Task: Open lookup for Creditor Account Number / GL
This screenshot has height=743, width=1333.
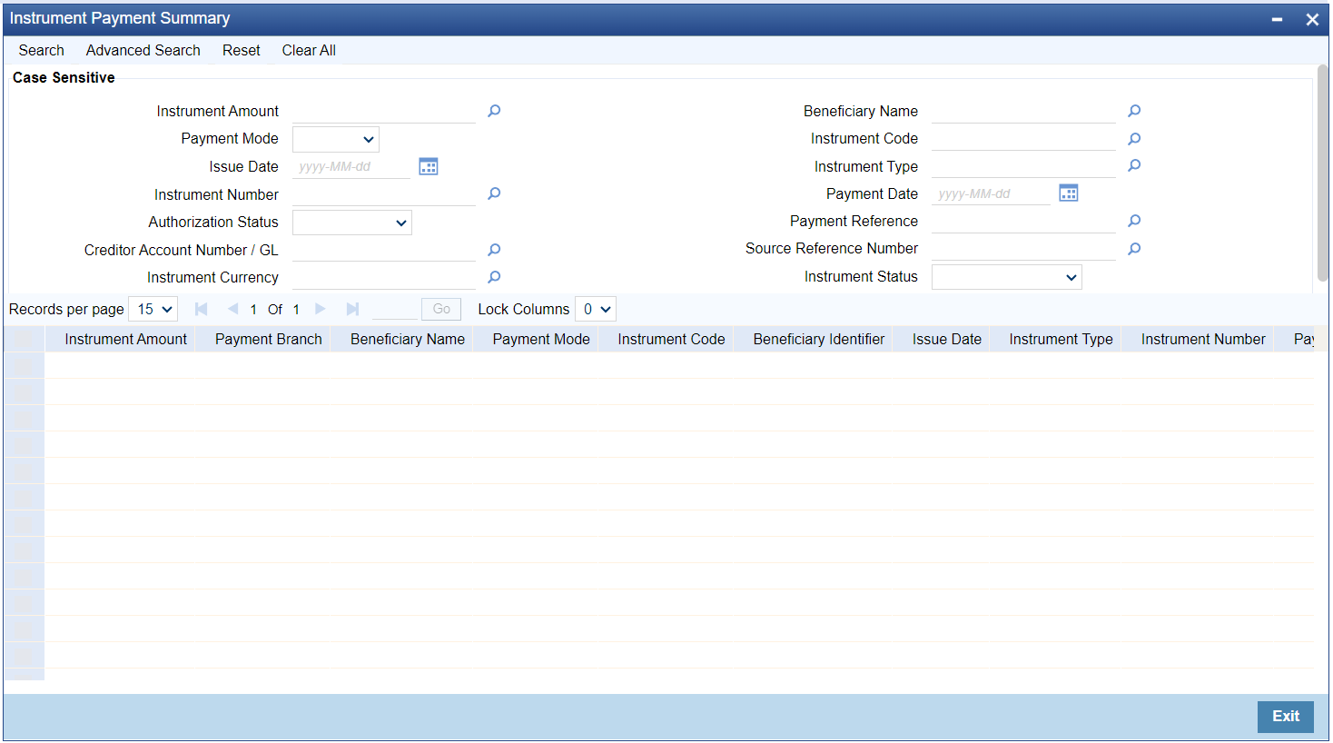Action: 494,250
